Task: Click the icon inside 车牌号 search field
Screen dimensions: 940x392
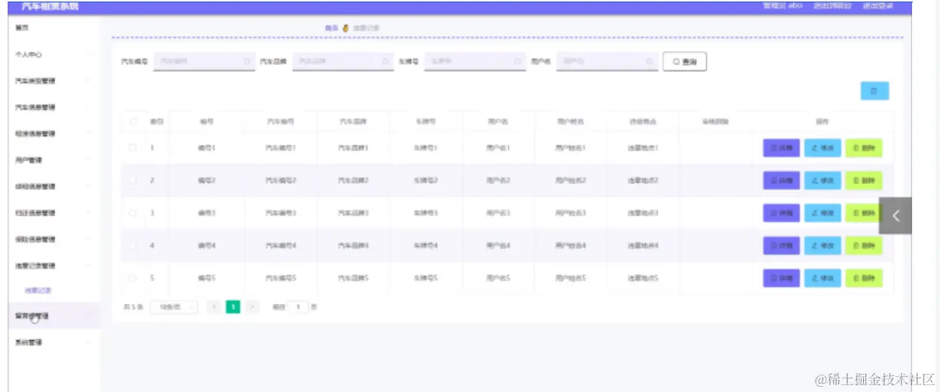Action: tap(517, 62)
